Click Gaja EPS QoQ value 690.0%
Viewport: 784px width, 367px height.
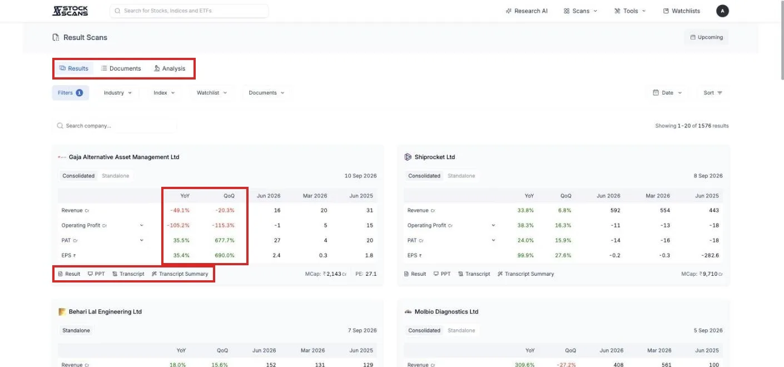click(225, 255)
